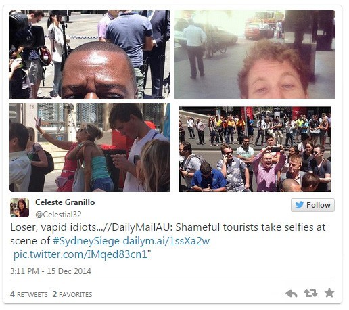Screen dimensions: 349x310
Task: Click the DailyMailAU headline text in tweet
Action: [218, 227]
